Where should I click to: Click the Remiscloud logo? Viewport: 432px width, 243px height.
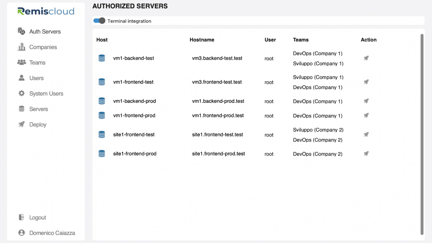(x=46, y=11)
